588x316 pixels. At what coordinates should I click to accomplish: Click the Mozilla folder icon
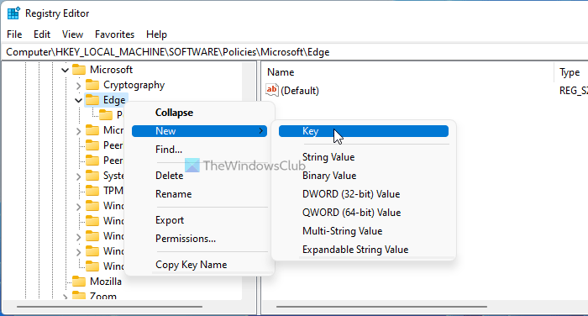tap(79, 281)
